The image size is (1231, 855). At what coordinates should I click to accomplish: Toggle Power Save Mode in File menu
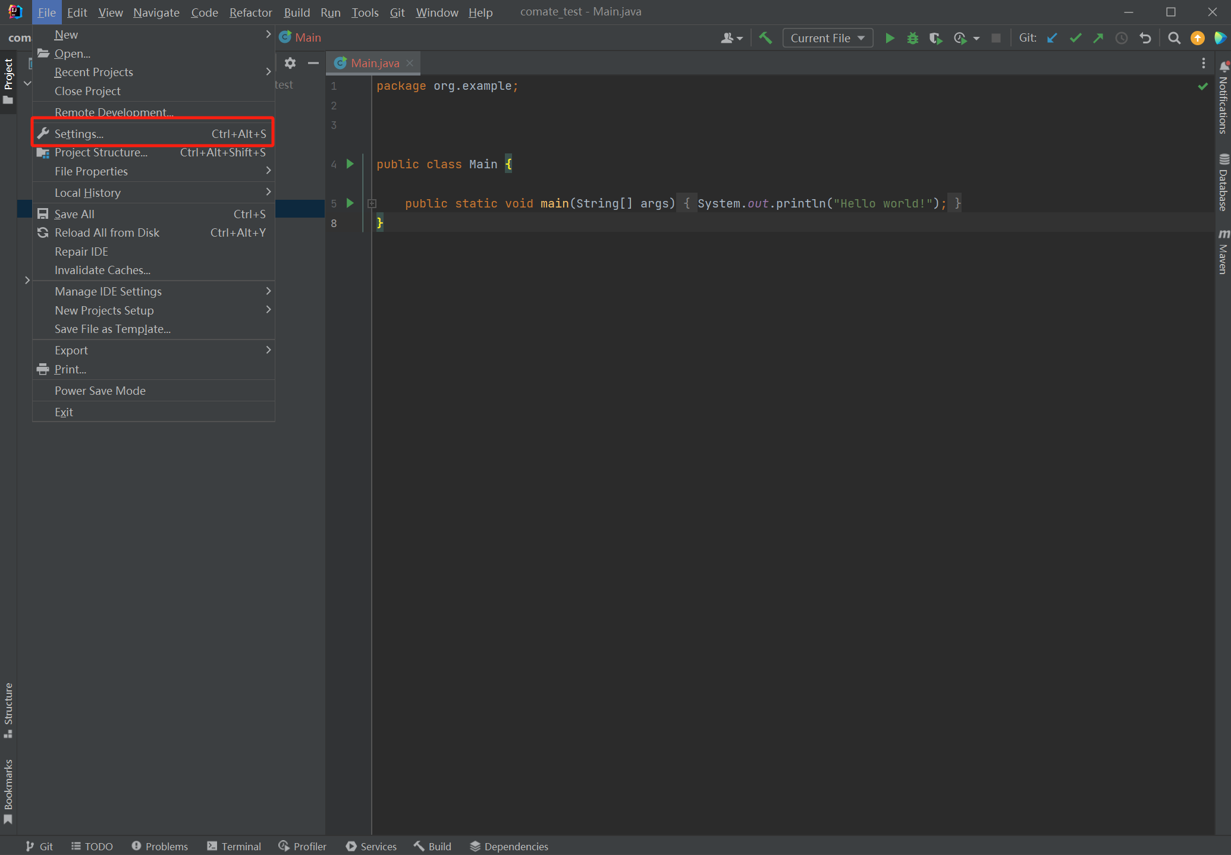[100, 391]
